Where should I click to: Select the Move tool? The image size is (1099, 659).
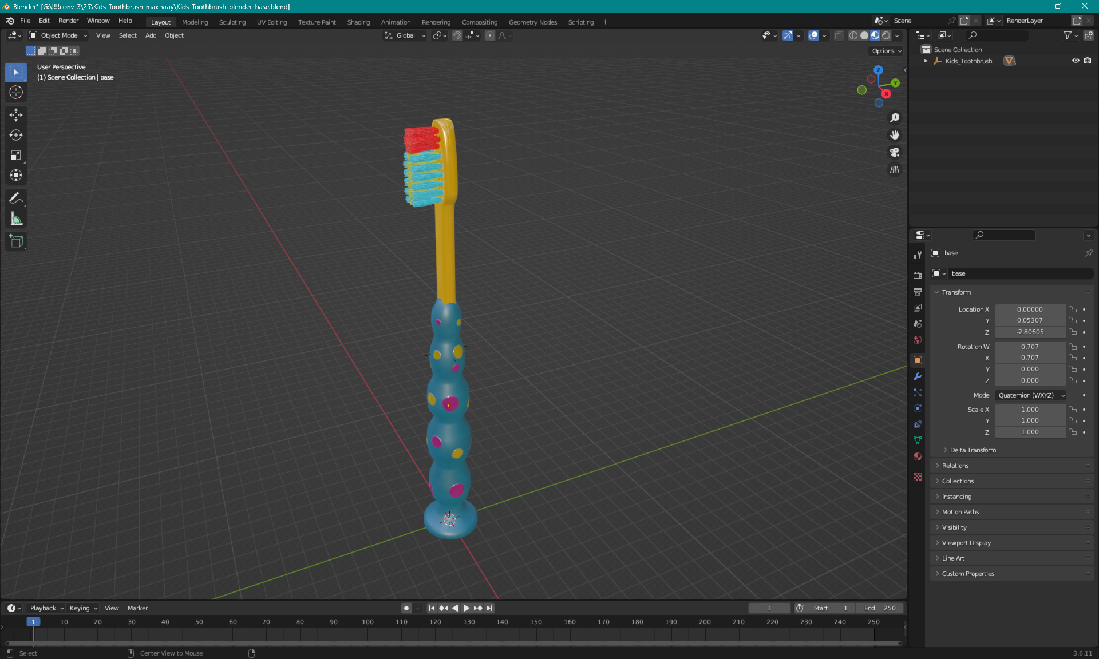(x=16, y=115)
